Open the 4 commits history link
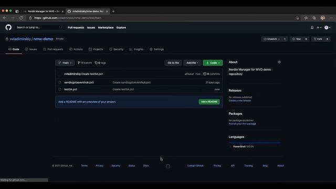The width and height of the screenshot is (336, 189). 212,74
